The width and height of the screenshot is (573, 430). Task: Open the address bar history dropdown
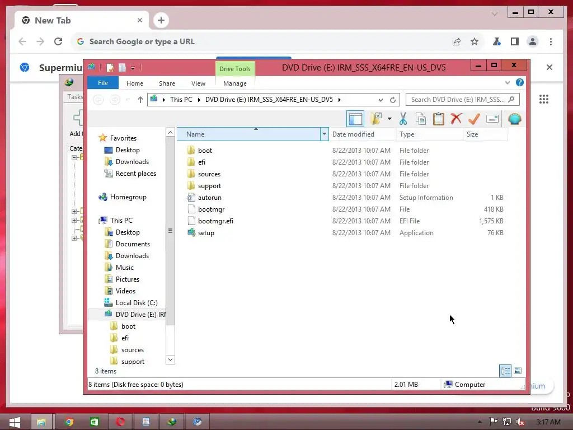(x=381, y=100)
